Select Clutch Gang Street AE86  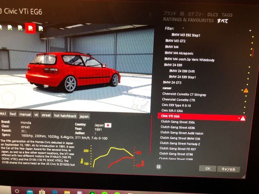(x=178, y=127)
